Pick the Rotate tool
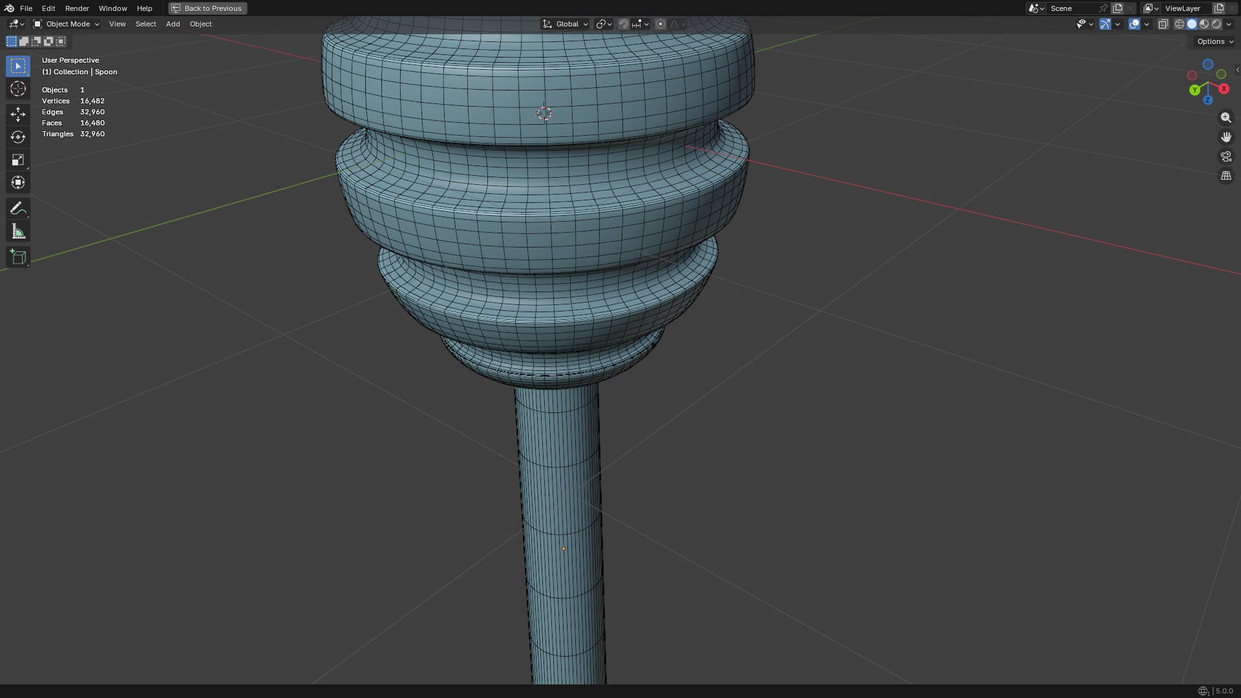The width and height of the screenshot is (1241, 698). coord(18,137)
